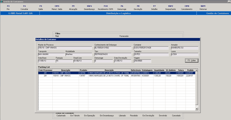Open CtF5 Manut. Saída
The image size is (231, 120).
click(57, 7)
